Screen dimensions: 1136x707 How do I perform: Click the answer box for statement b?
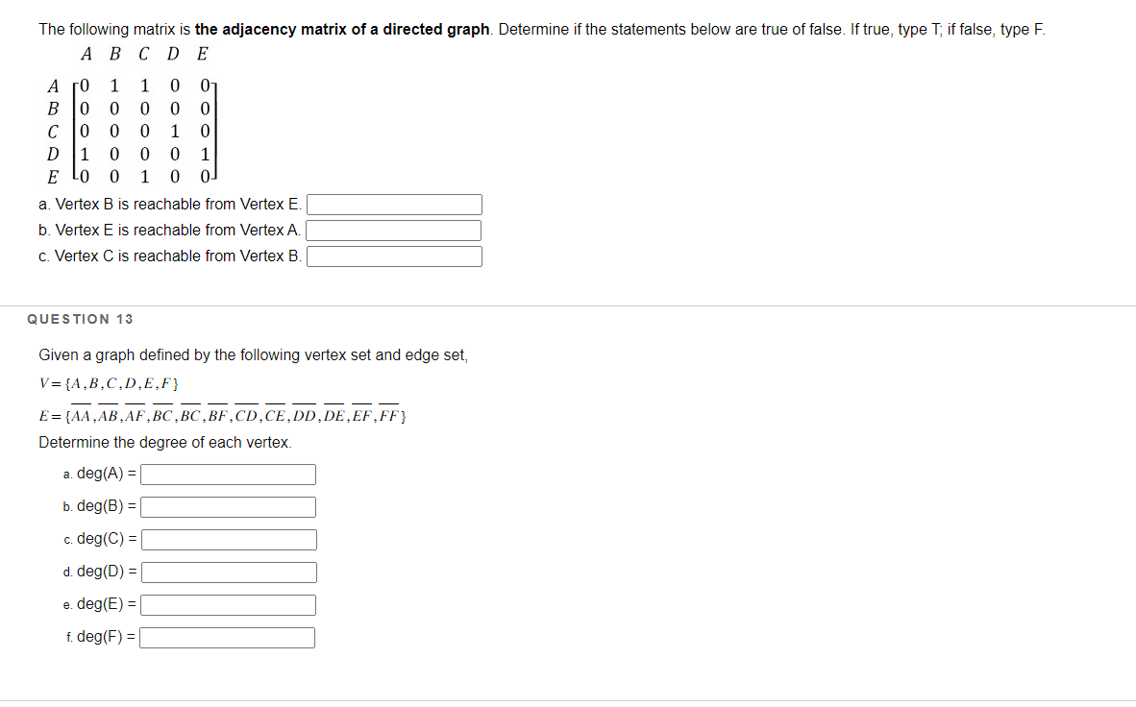(x=394, y=230)
